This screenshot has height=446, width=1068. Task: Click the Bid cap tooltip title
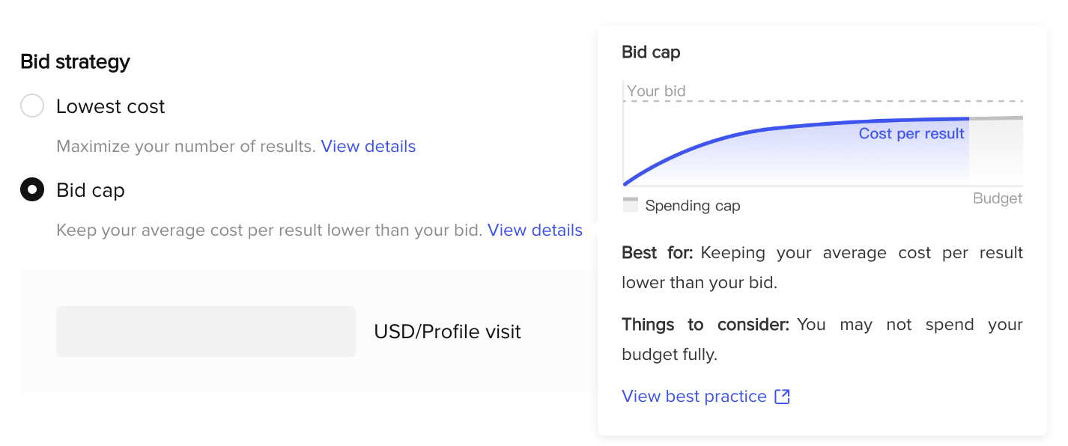coord(651,52)
